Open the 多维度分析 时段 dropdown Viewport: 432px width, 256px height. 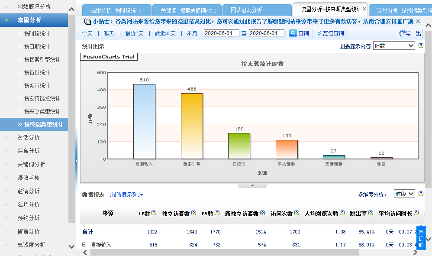[x=404, y=194]
